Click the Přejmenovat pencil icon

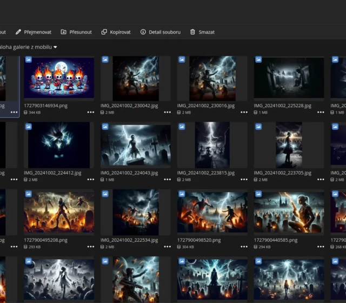pyautogui.click(x=18, y=32)
